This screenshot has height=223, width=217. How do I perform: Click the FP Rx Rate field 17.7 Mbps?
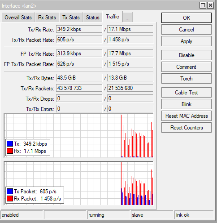tap(130, 54)
